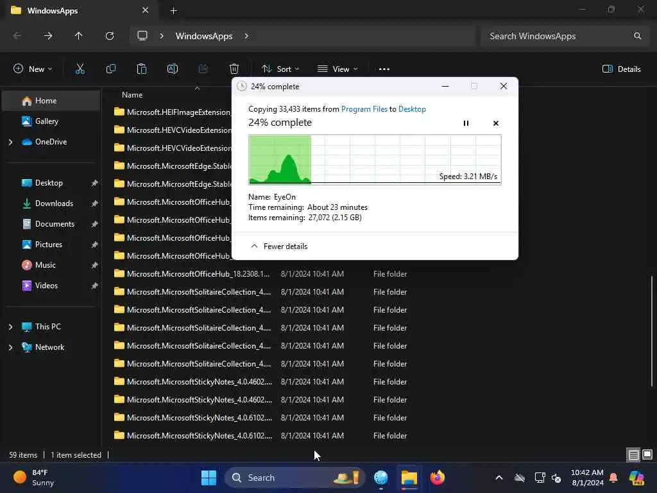Image resolution: width=657 pixels, height=493 pixels.
Task: Navigate forward with the arrow button
Action: coord(47,36)
